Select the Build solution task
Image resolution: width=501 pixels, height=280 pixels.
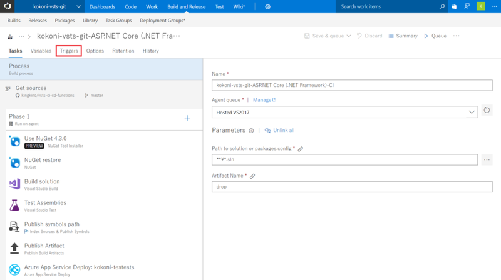point(104,184)
